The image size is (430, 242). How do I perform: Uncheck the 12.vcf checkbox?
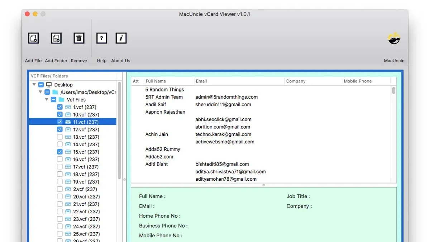[60, 129]
